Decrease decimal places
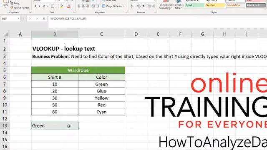This screenshot has width=267, height=150. [154, 6]
